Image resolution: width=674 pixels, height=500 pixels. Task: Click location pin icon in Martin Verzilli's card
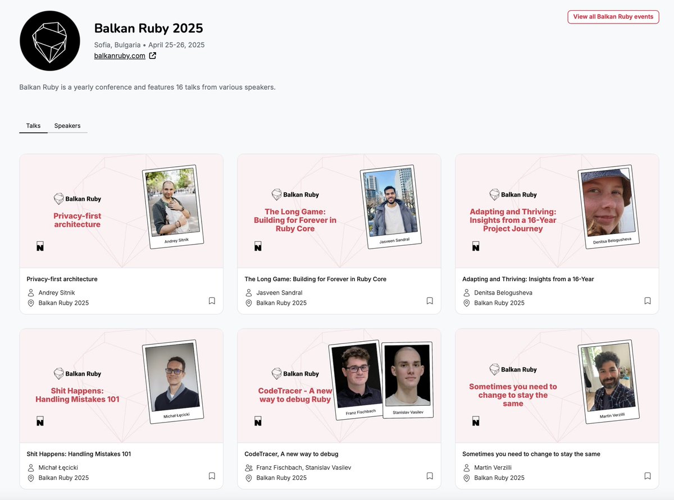[x=467, y=478]
